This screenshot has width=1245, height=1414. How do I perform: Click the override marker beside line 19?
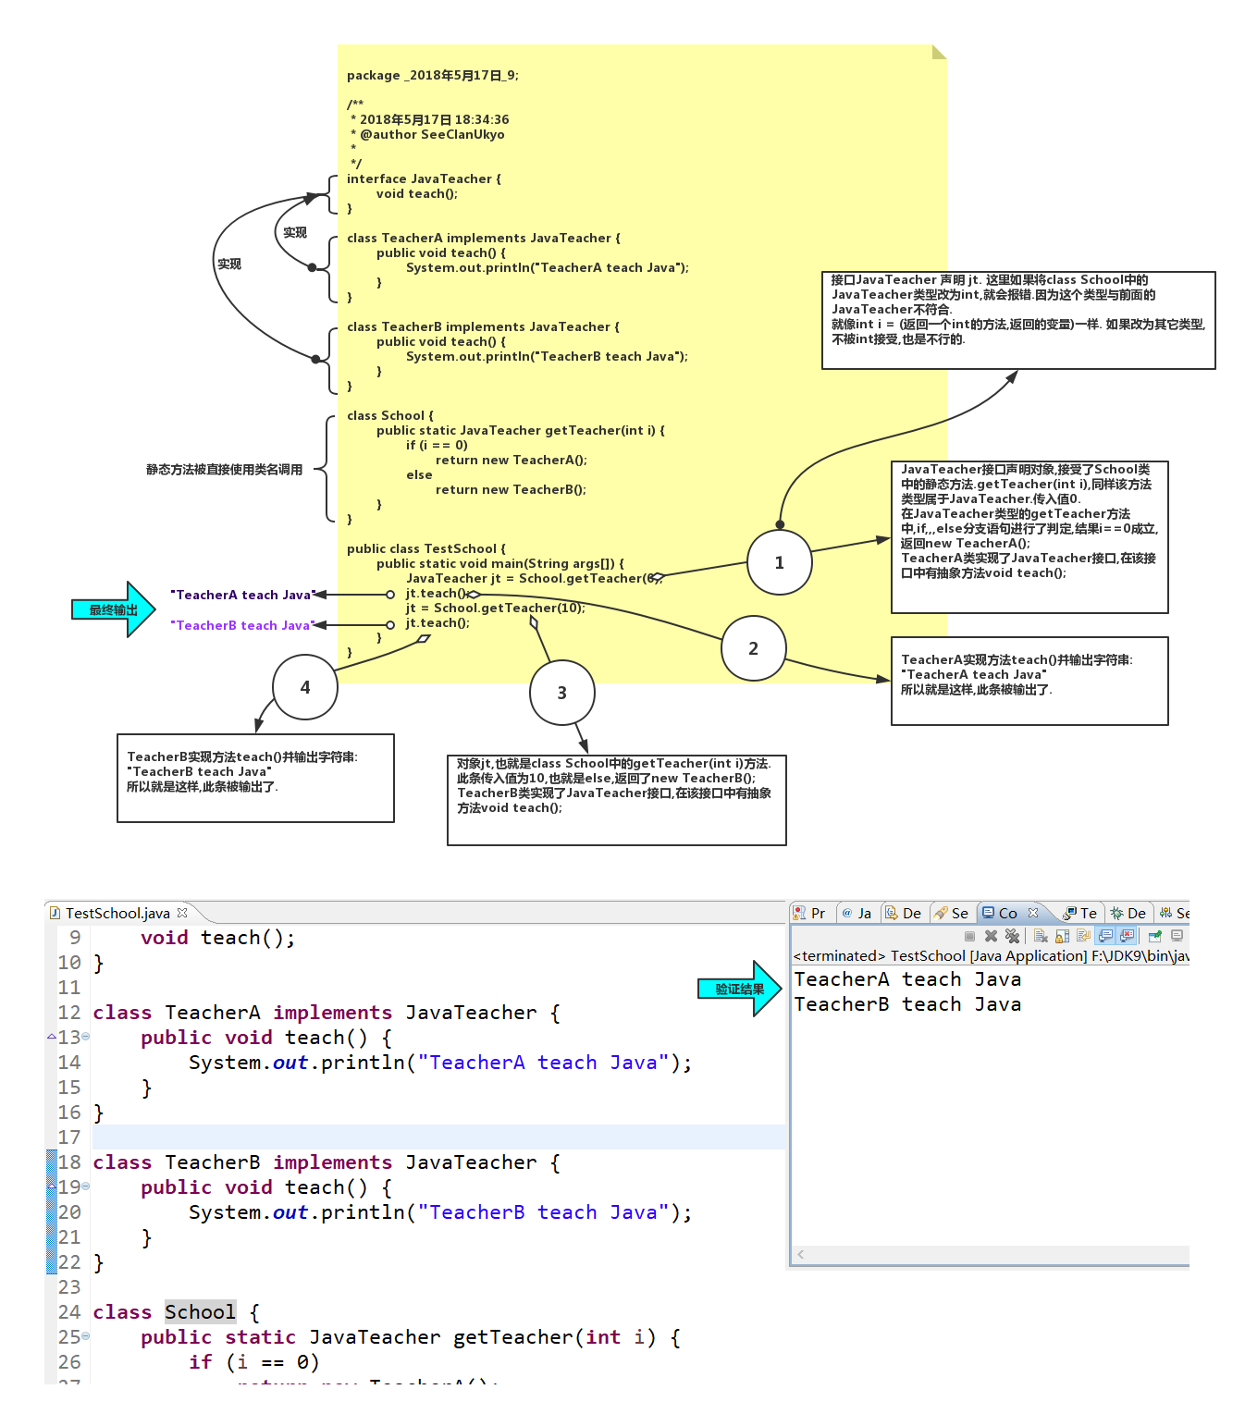[52, 1187]
